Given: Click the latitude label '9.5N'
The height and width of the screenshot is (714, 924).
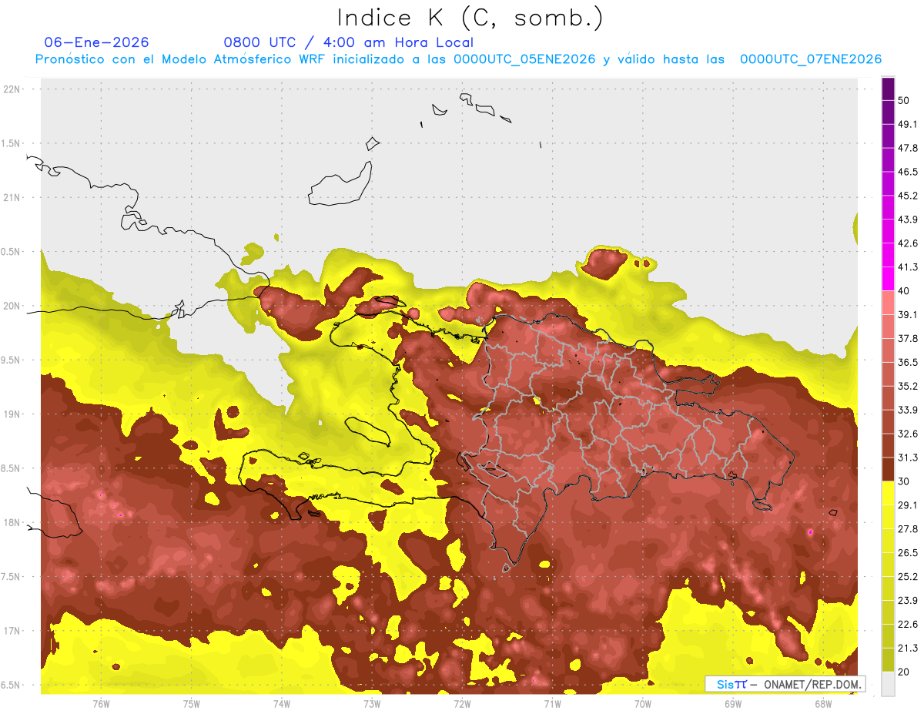Looking at the screenshot, I should tap(12, 360).
